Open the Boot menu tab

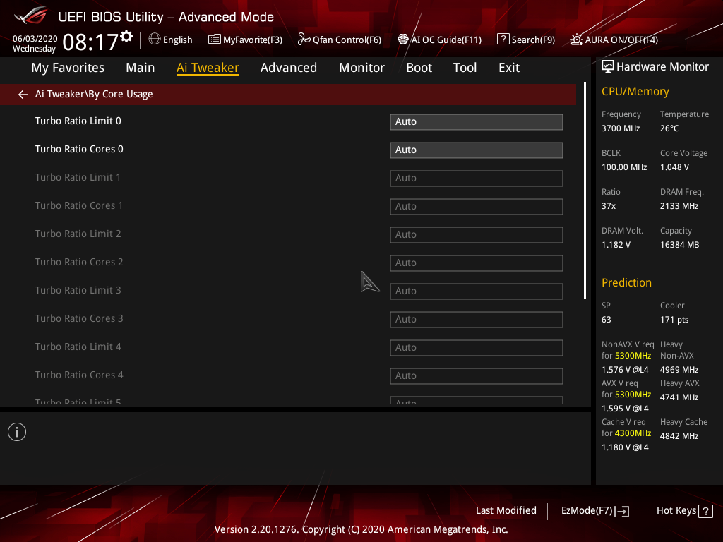point(419,68)
